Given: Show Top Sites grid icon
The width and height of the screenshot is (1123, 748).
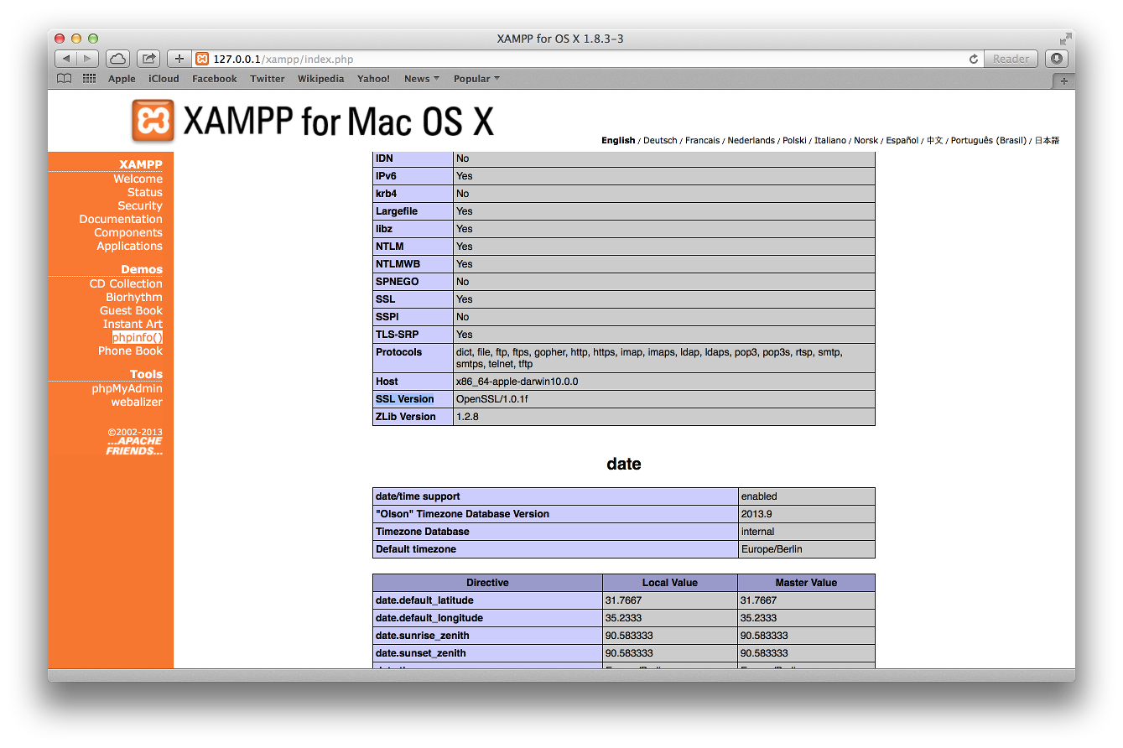Looking at the screenshot, I should click(x=89, y=79).
